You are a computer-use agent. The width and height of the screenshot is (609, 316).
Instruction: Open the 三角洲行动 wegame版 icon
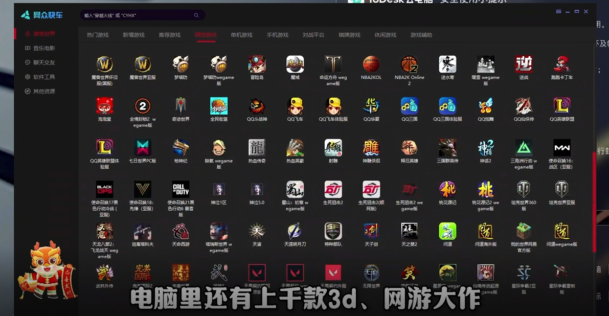[524, 148]
